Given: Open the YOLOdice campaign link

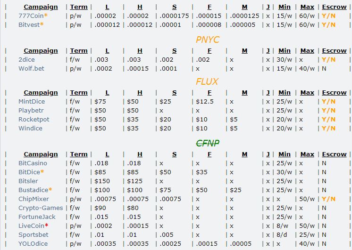Looking at the screenshot, I should (x=33, y=244).
